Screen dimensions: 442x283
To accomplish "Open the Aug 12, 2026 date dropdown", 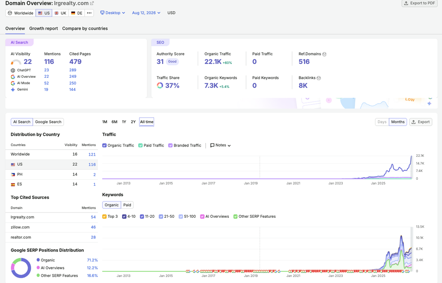I will click(x=146, y=13).
